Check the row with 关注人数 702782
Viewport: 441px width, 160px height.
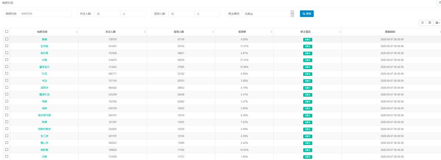coord(7,101)
